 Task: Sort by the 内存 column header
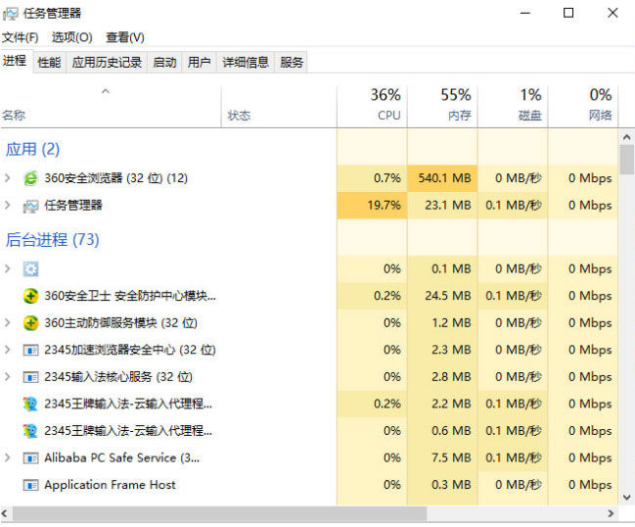[x=442, y=106]
